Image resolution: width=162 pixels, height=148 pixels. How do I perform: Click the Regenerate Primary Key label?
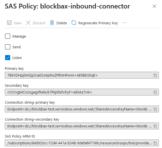click(98, 23)
